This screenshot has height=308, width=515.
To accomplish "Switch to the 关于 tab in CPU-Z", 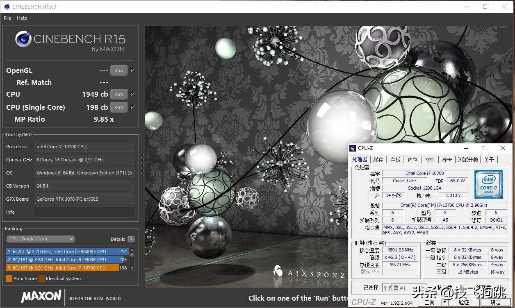I will (x=489, y=160).
